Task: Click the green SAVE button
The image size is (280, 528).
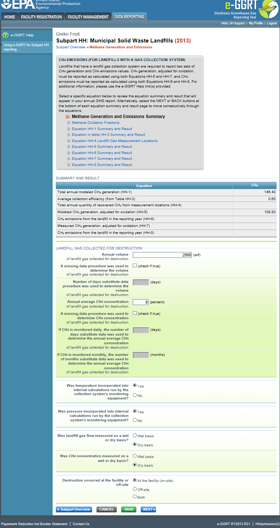Action: [129, 509]
